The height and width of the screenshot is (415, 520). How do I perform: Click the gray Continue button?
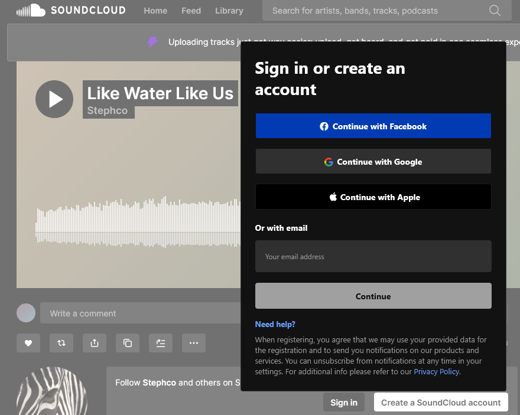click(373, 296)
